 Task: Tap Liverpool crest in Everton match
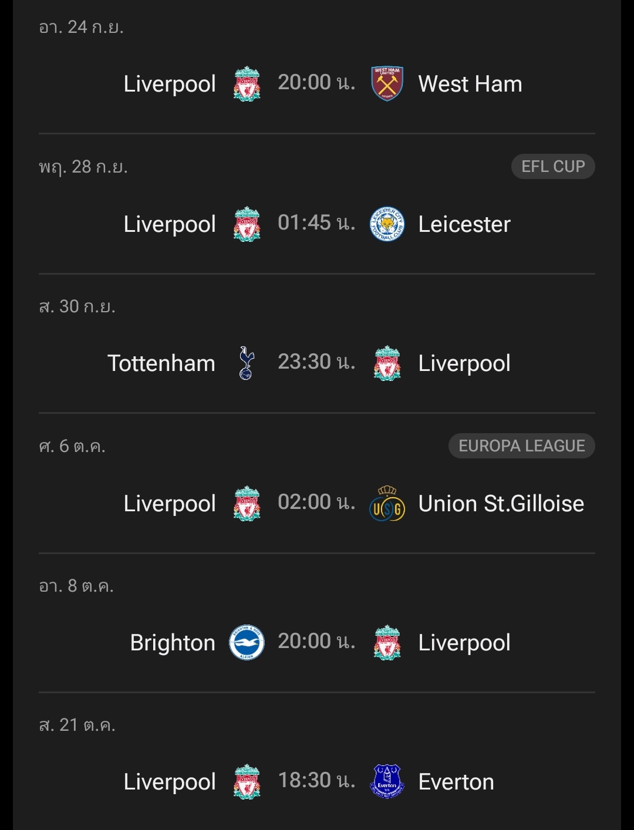point(247,781)
